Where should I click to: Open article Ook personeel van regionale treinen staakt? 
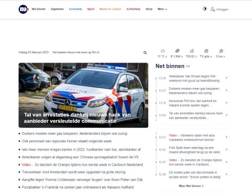coord(67,141)
